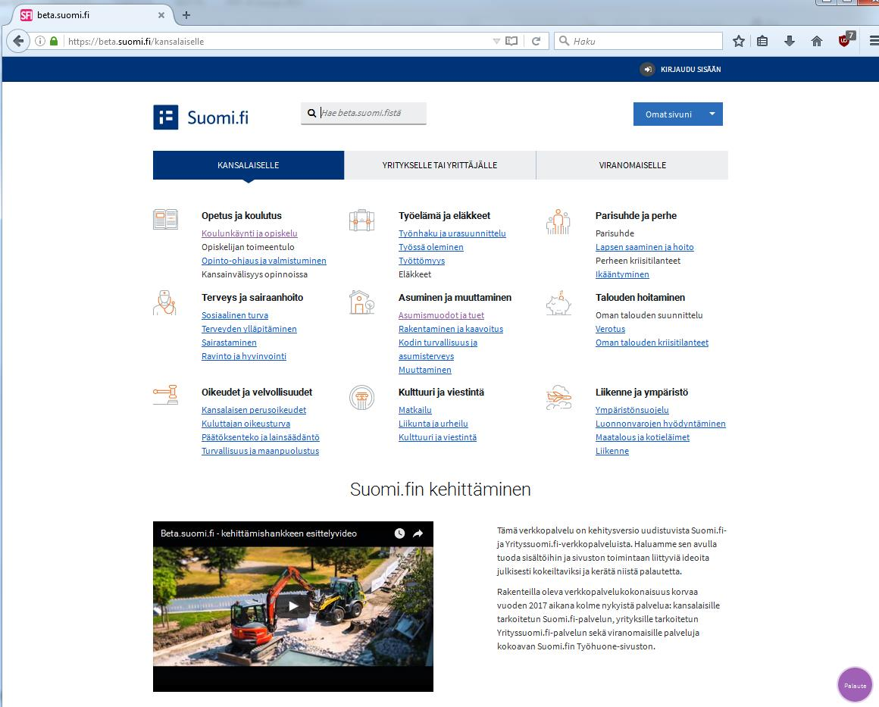Click the Kulttuuri ja viestintä column icon
The image size is (879, 707).
(x=361, y=398)
